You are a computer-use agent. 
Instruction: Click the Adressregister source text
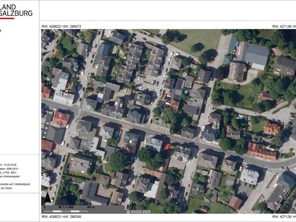point(10,177)
